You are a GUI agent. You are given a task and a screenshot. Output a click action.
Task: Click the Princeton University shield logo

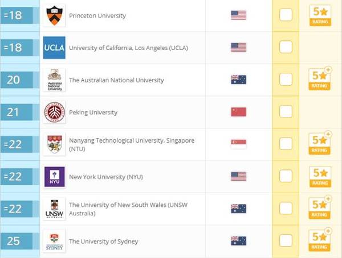[54, 15]
